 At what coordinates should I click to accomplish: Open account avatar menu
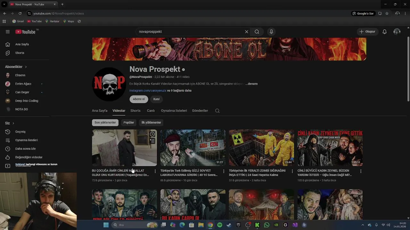397,32
